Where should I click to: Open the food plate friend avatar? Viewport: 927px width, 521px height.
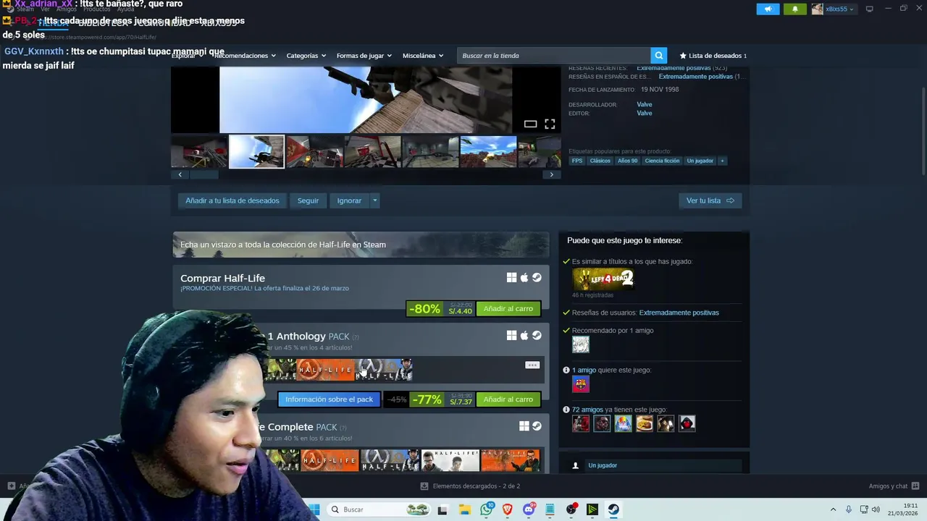(x=645, y=423)
